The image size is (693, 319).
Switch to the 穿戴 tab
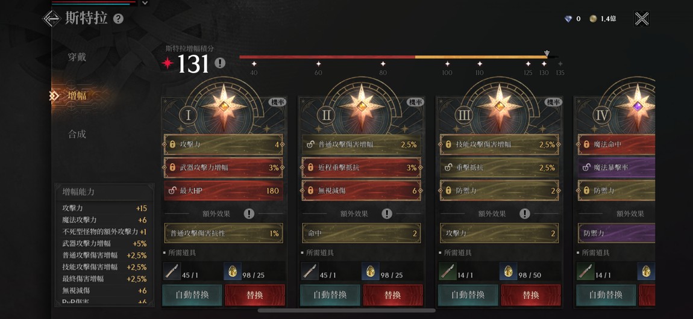pyautogui.click(x=77, y=57)
